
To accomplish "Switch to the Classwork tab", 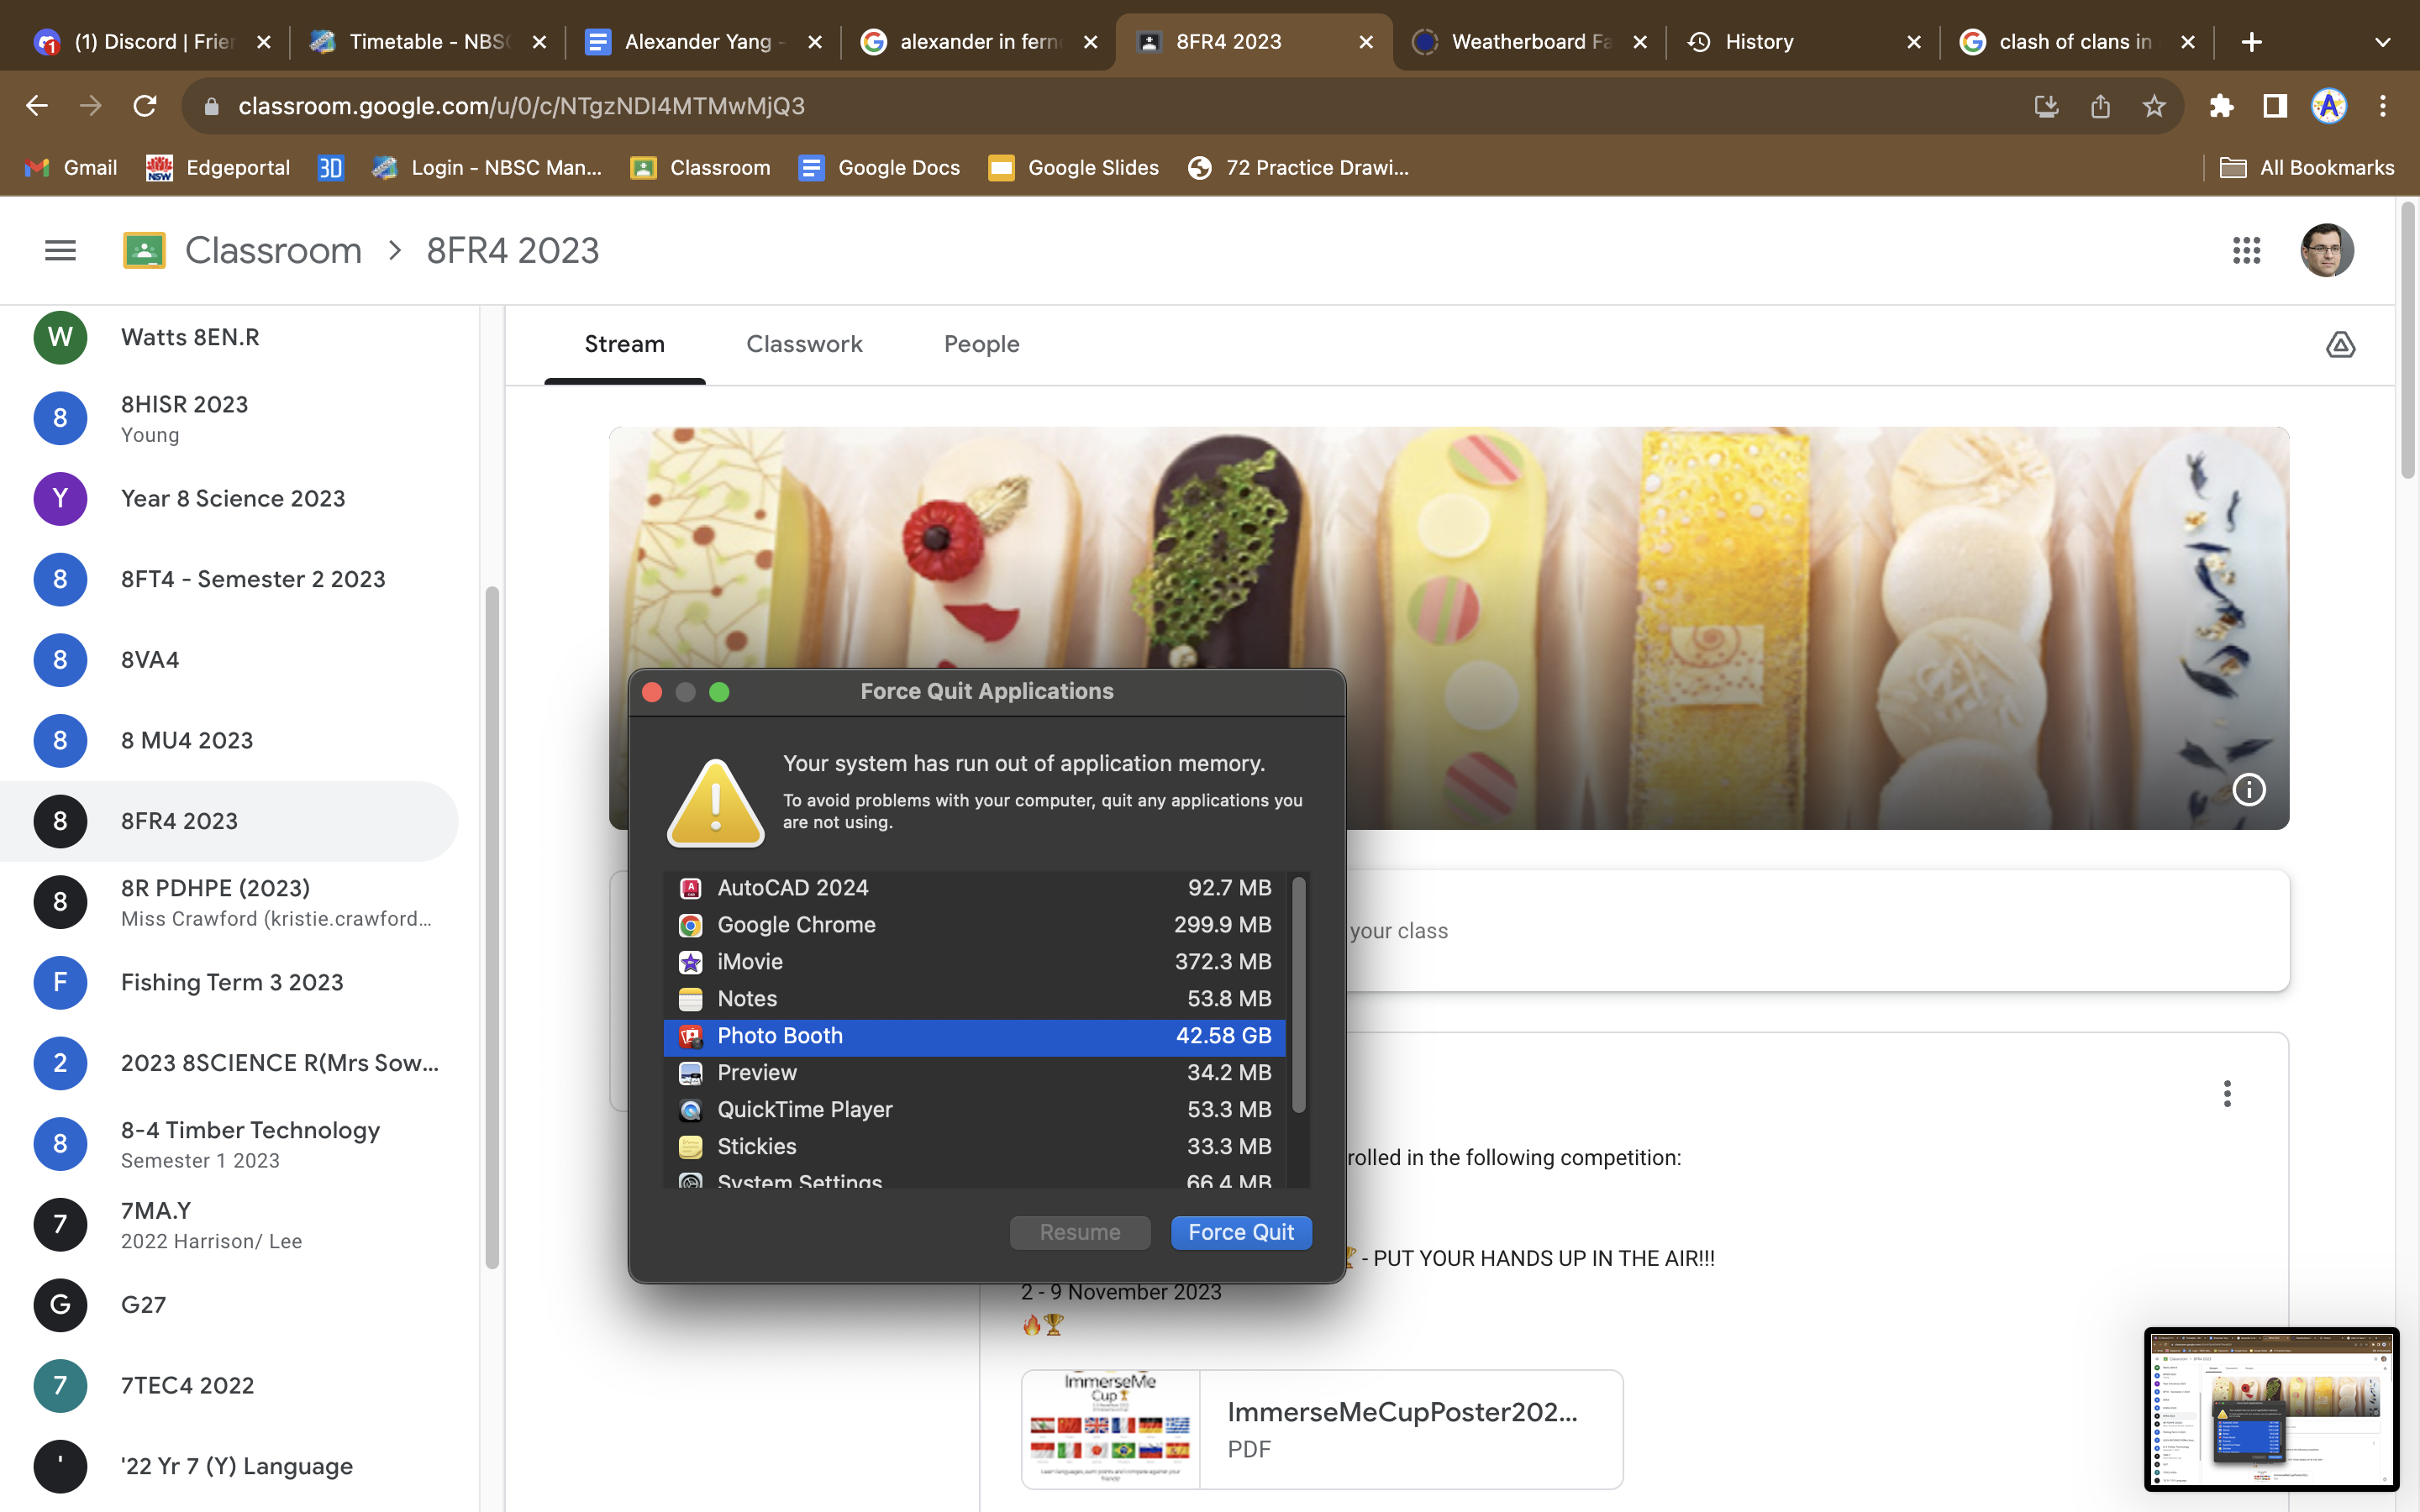I will pyautogui.click(x=804, y=344).
